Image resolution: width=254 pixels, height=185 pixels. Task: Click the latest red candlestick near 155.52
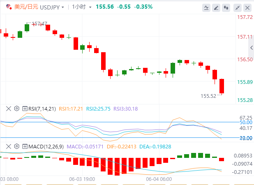222,86
